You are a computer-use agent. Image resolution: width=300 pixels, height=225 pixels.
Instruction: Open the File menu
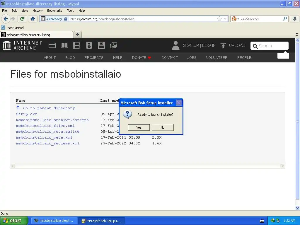[x=4, y=11]
